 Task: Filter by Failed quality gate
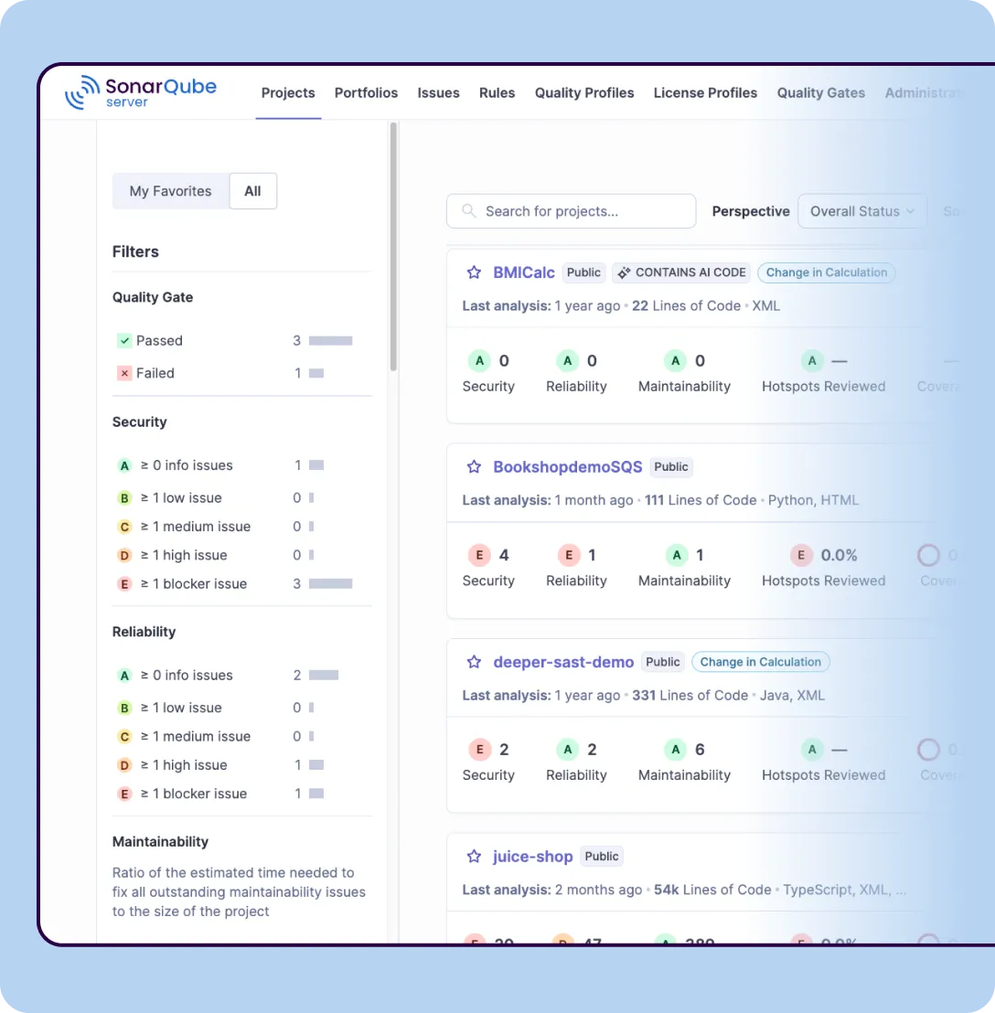coord(155,373)
